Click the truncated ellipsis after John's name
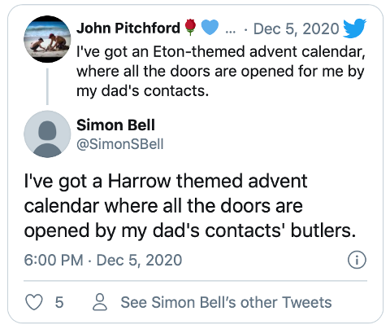Image resolution: width=390 pixels, height=329 pixels. click(x=230, y=31)
